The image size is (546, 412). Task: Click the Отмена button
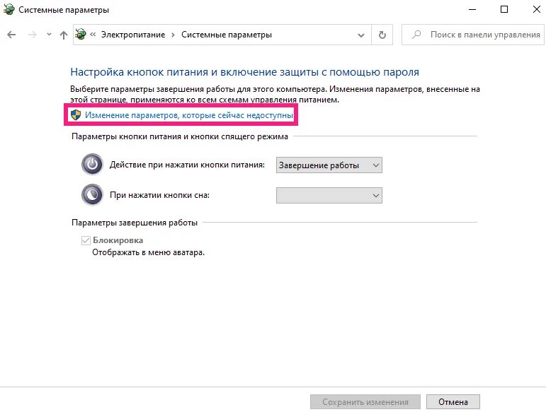453,402
